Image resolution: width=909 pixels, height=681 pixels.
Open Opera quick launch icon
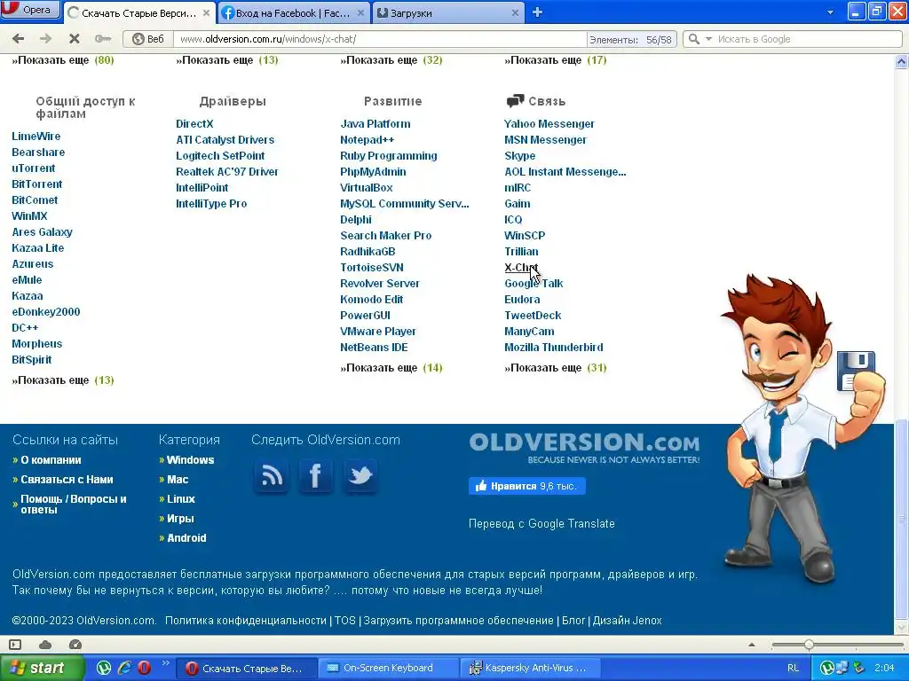pos(145,668)
